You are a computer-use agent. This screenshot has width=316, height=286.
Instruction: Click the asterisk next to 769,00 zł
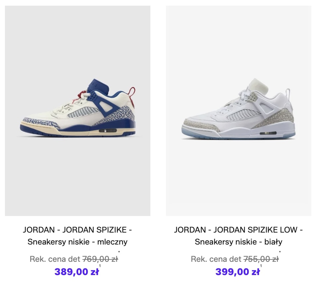point(119,252)
